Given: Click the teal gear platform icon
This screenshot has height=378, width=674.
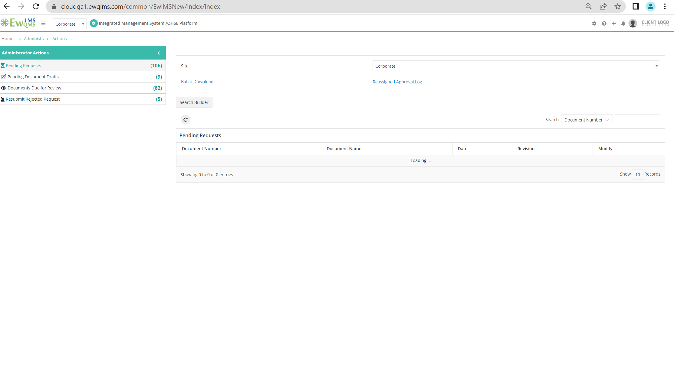Looking at the screenshot, I should click(x=94, y=23).
